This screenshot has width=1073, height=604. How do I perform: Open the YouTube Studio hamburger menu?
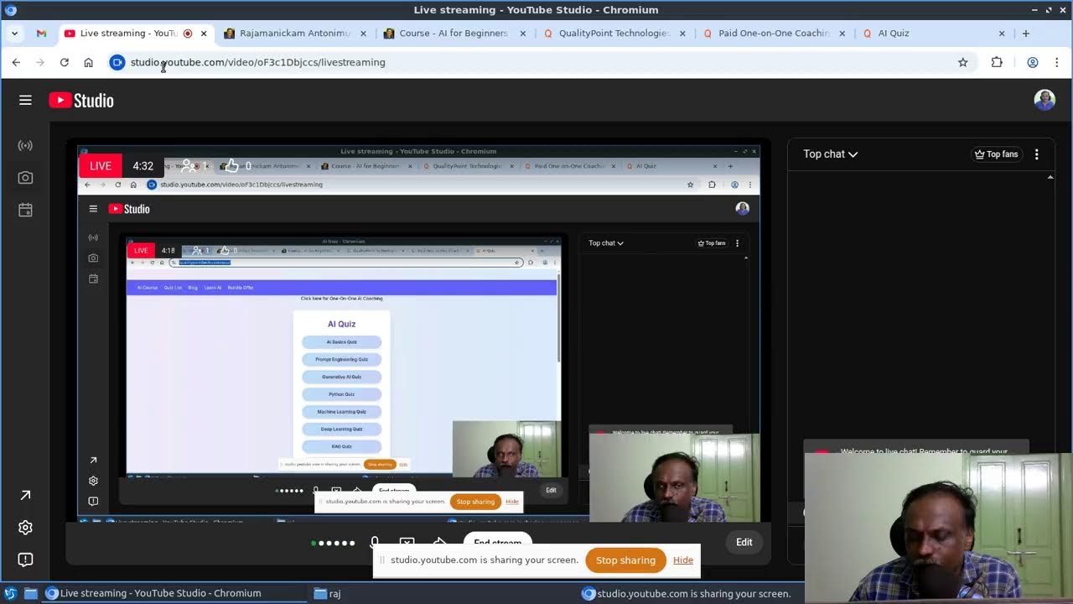pyautogui.click(x=25, y=101)
